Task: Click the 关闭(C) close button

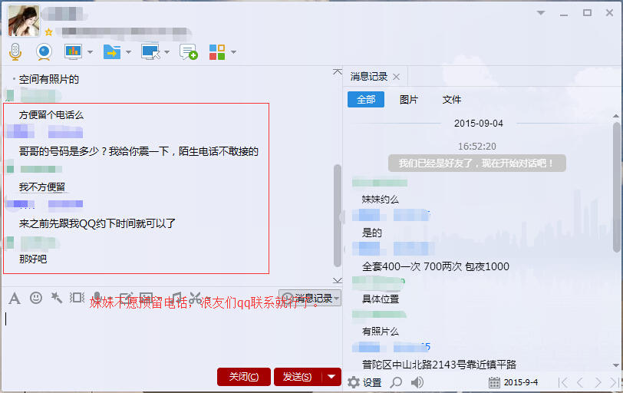Action: (243, 376)
